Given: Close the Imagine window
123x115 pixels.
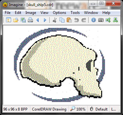Looking at the screenshot, I should click(113, 3).
